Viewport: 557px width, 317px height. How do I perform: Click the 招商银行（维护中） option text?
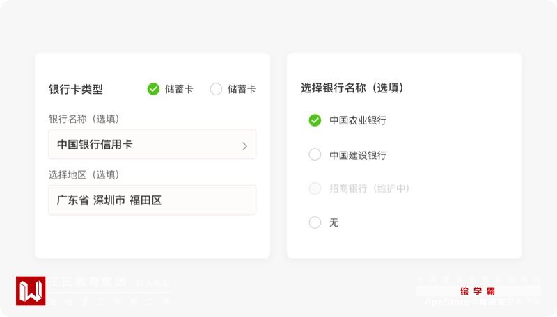click(x=370, y=188)
